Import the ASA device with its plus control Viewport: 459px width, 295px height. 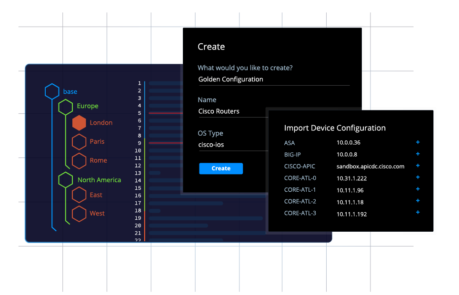(418, 142)
